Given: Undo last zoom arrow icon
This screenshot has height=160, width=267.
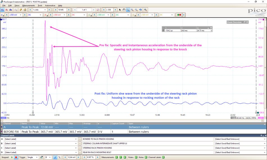Looking at the screenshot, I should [141, 10].
